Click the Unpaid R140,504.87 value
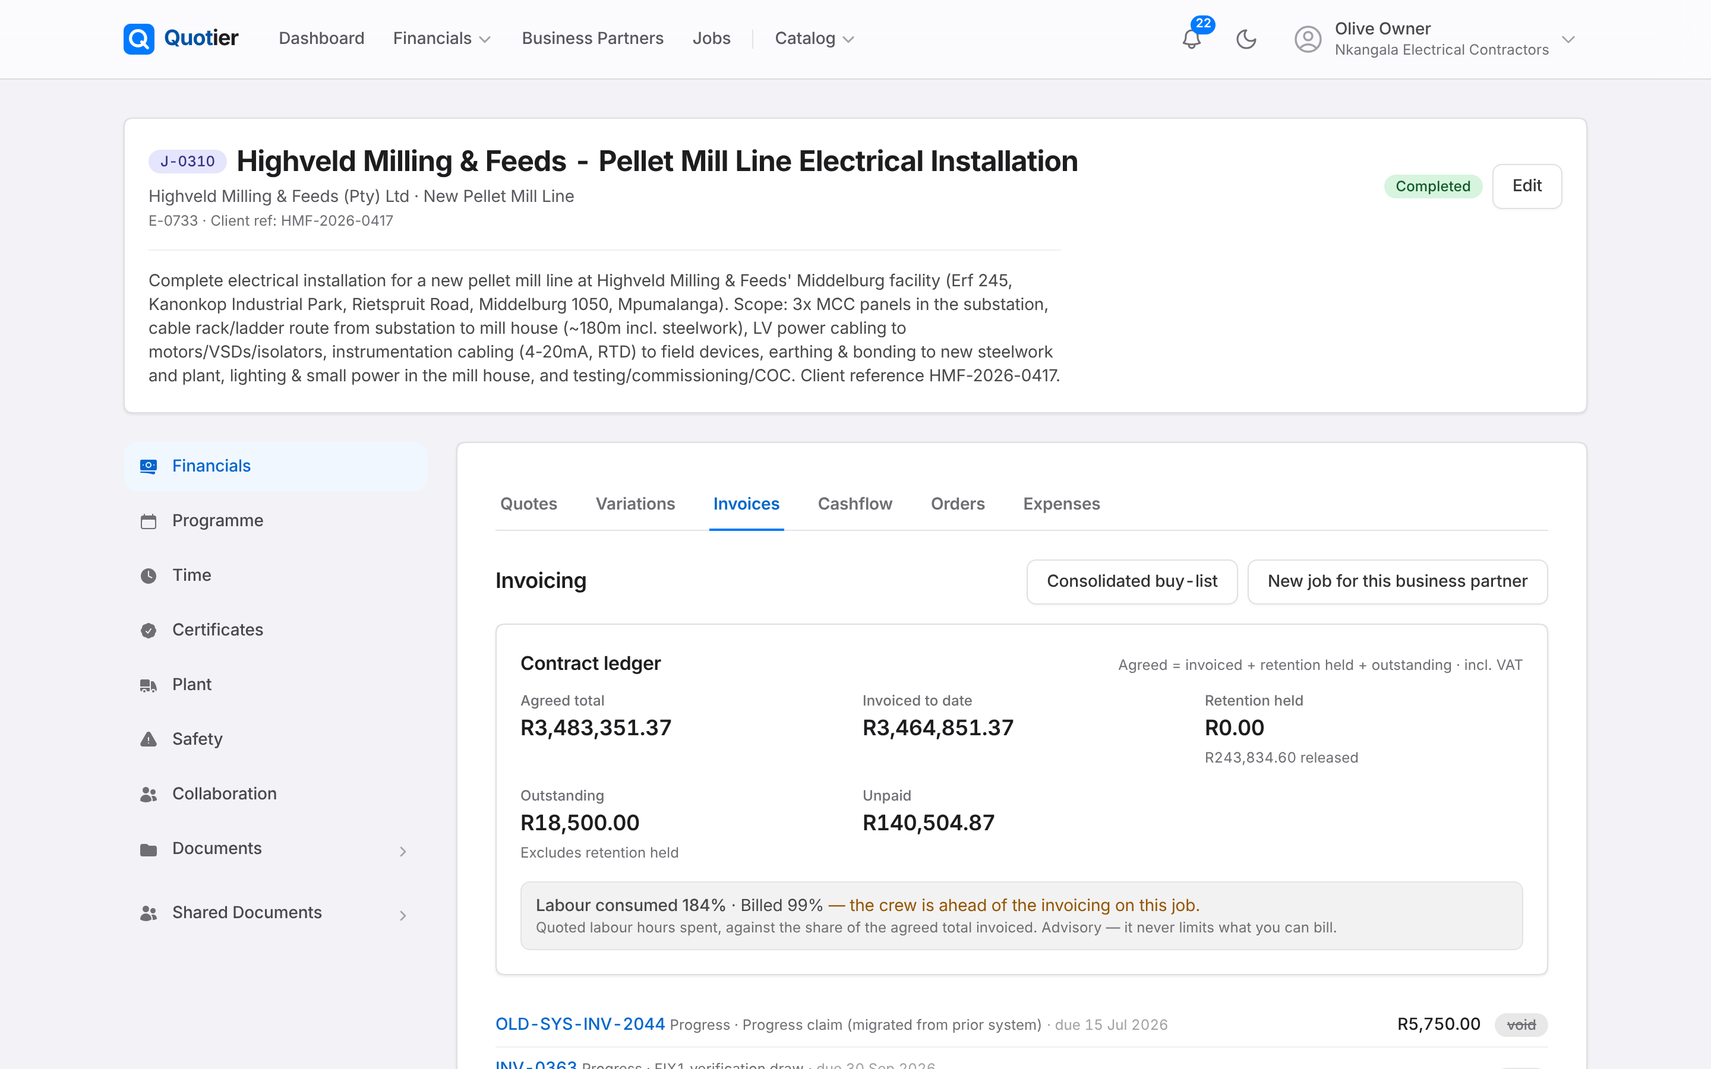 pyautogui.click(x=929, y=823)
